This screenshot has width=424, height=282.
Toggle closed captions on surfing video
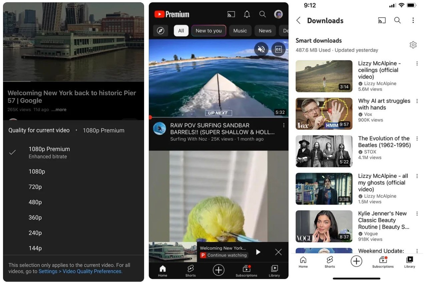pos(278,50)
